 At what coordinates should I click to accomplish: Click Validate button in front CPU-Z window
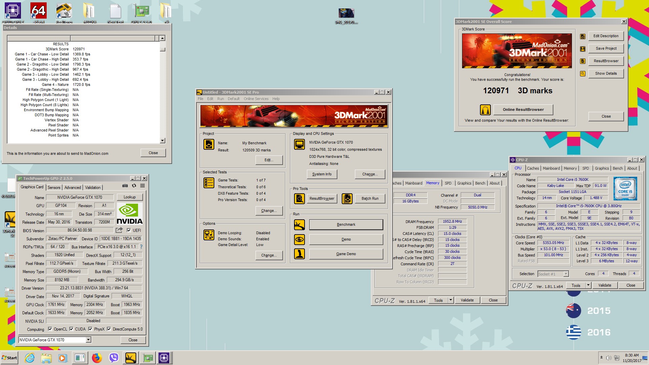tap(604, 285)
